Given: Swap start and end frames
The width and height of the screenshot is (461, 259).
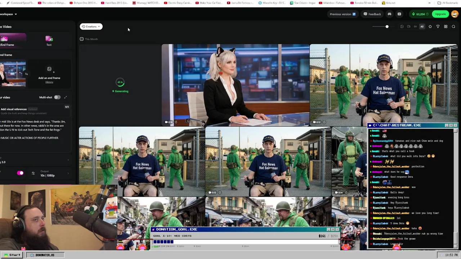Looking at the screenshot, I should [26, 74].
